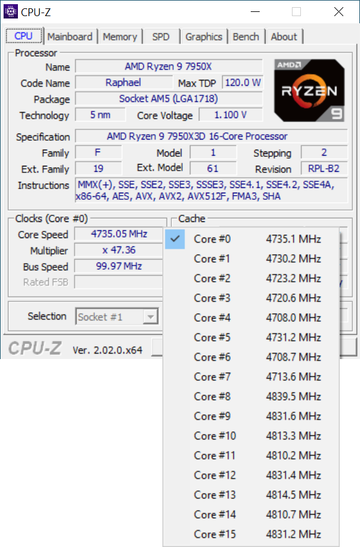Select Core #6 at 4708.7 MHz

tap(251, 357)
